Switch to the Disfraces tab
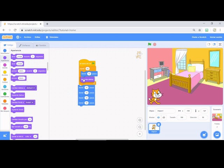224x168 pixels. pyautogui.click(x=24, y=45)
